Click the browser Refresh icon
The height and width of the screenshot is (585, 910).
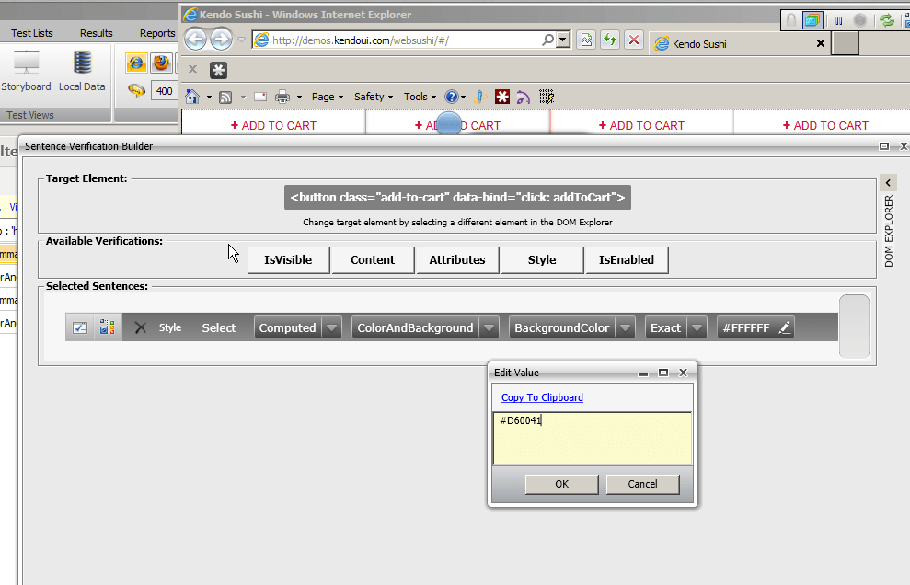point(610,40)
